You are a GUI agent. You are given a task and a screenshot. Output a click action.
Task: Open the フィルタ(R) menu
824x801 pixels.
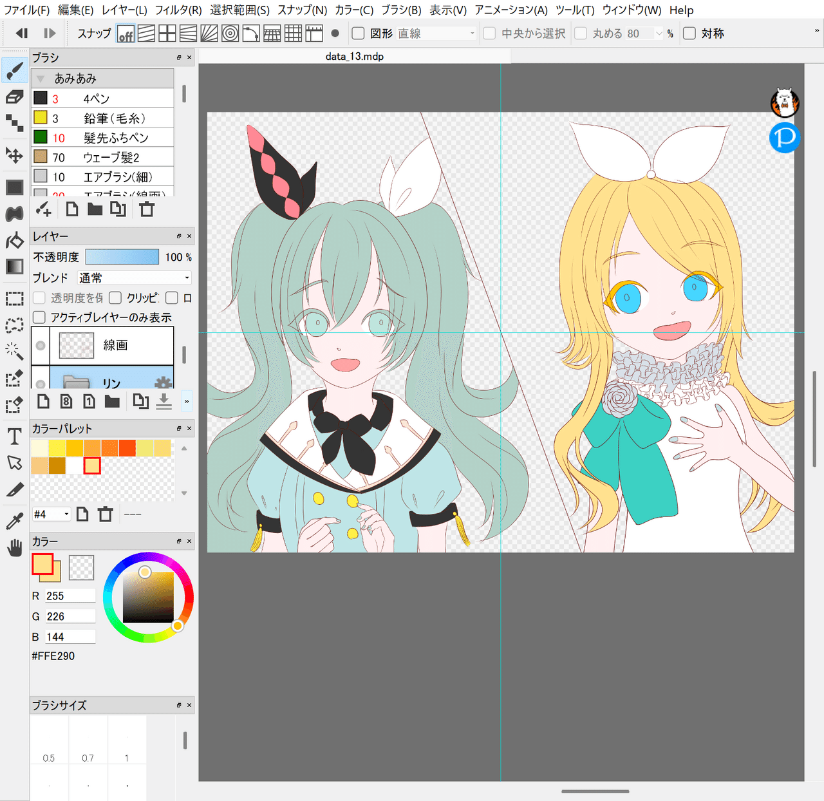pos(178,10)
